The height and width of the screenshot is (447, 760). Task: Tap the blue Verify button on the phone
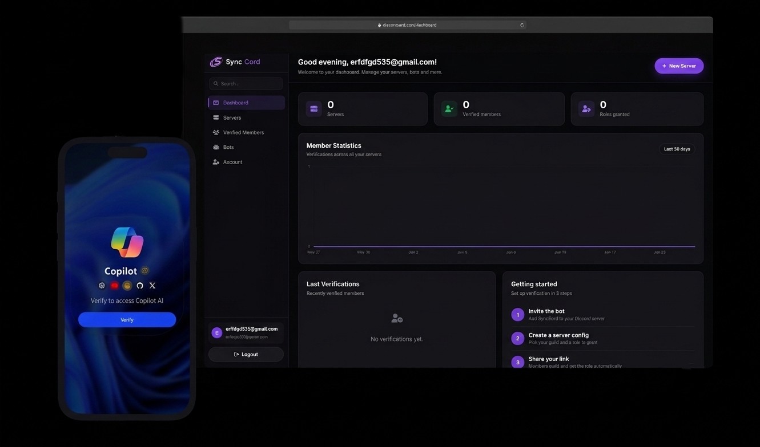(x=127, y=320)
